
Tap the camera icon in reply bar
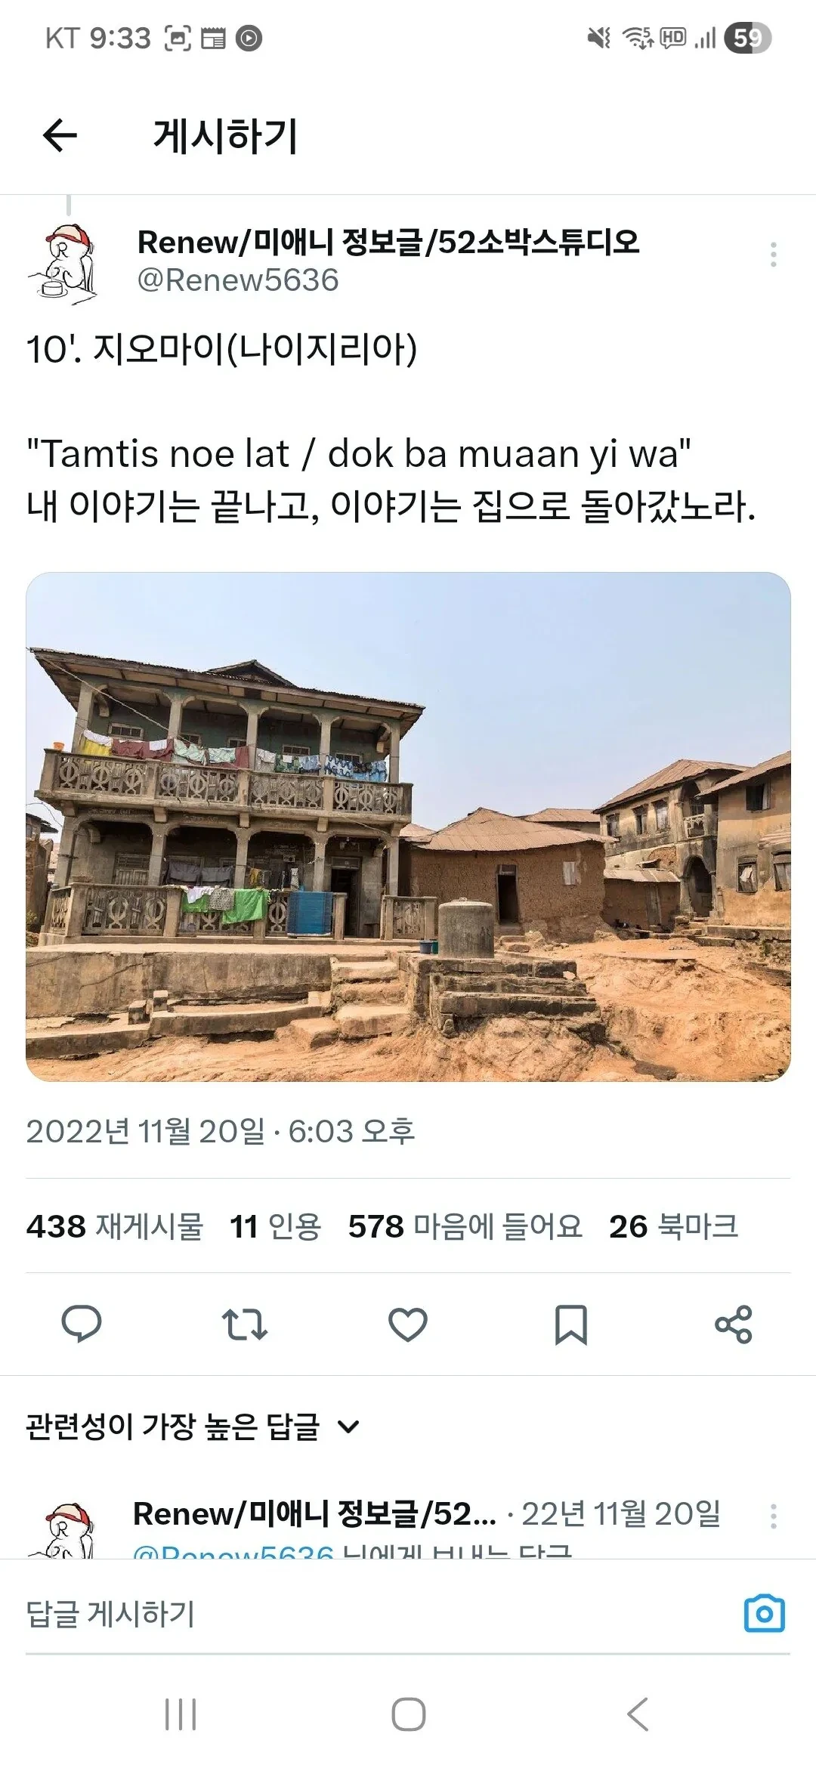[x=764, y=1614]
